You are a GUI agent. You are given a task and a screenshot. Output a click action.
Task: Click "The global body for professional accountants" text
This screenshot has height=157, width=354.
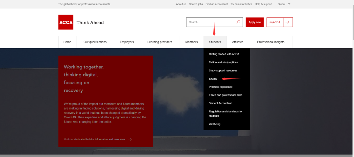coord(84,4)
